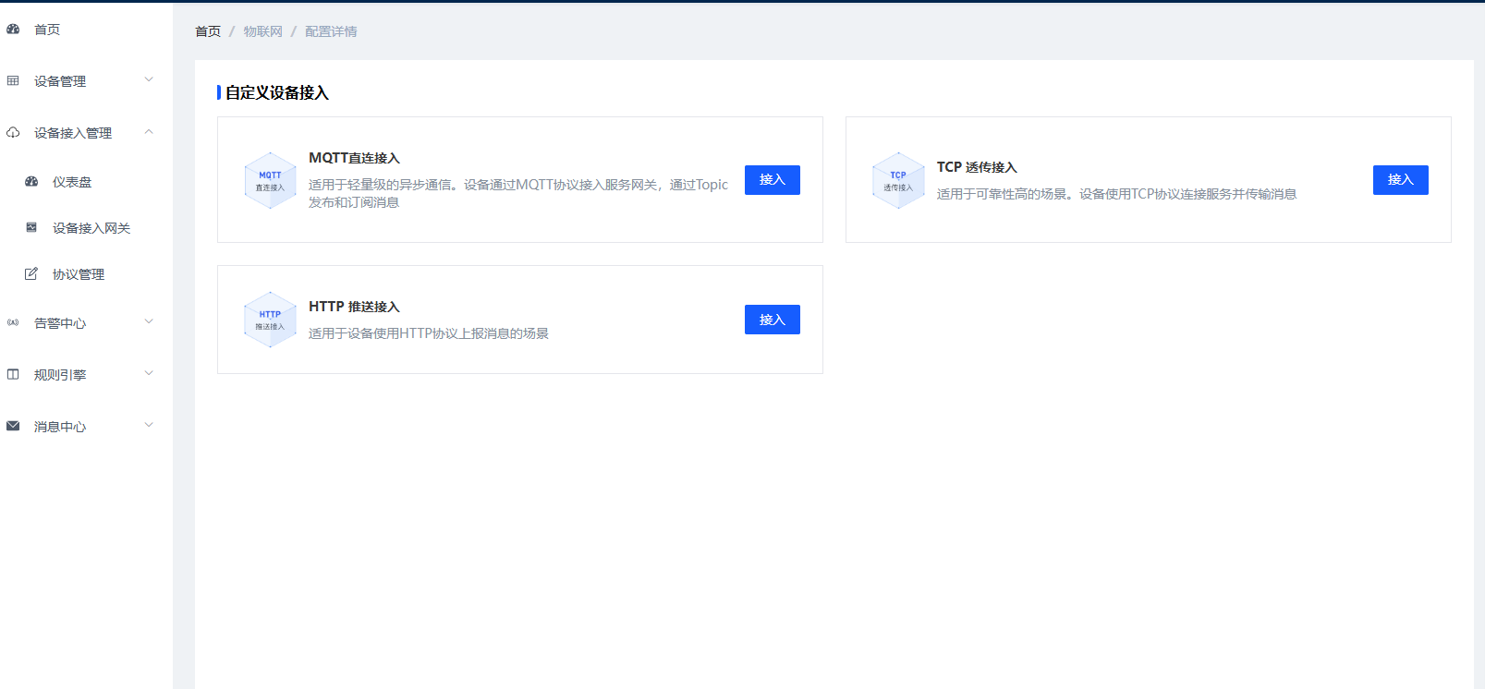Click the 仪表盘 gauge icon
Viewport: 1485px width, 689px height.
pos(31,182)
